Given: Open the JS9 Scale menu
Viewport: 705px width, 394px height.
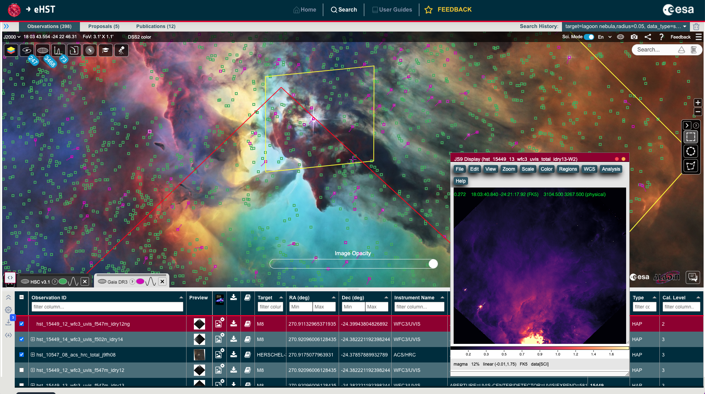Looking at the screenshot, I should pos(527,169).
